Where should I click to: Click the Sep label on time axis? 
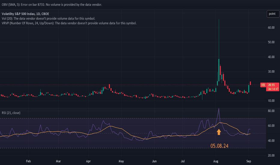click(249, 161)
